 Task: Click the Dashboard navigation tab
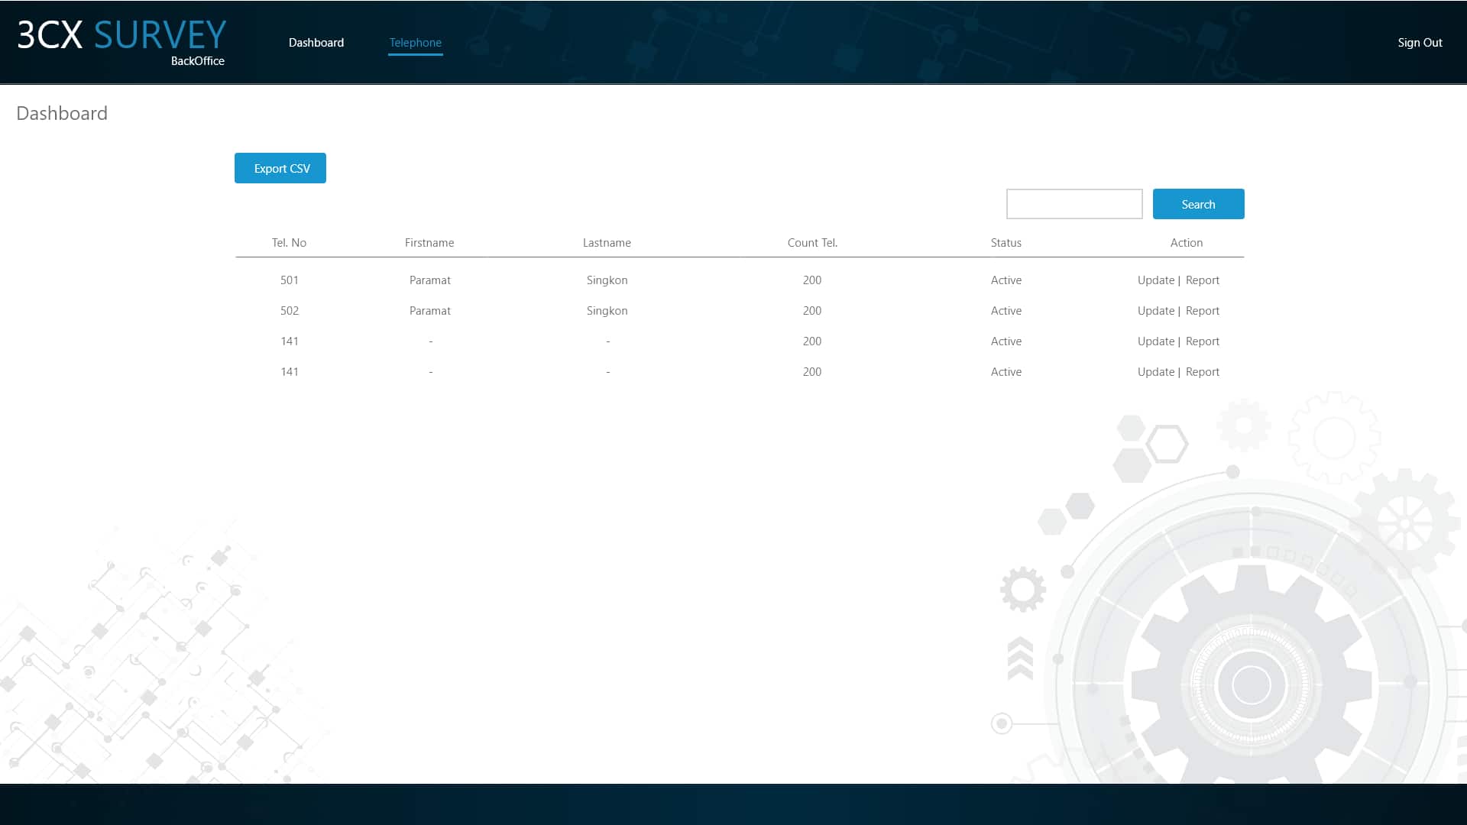[x=316, y=42]
